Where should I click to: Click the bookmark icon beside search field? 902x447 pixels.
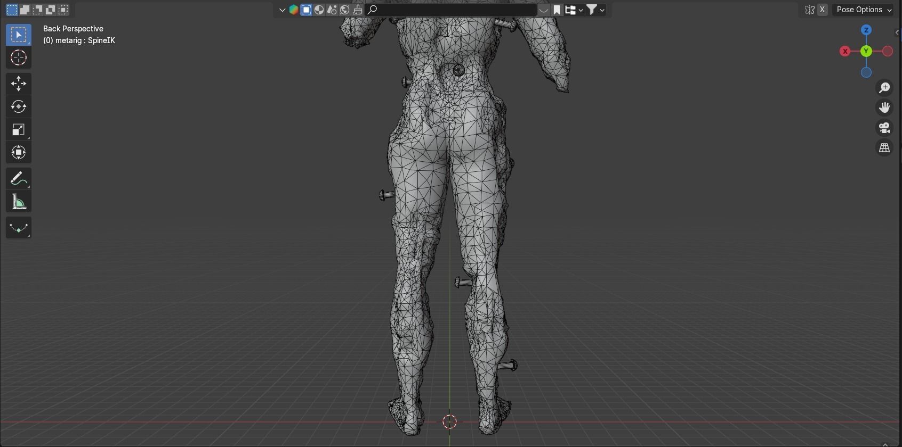click(557, 10)
